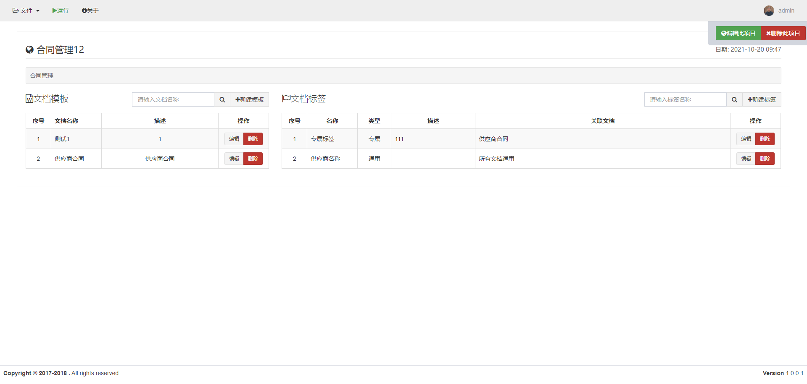The width and height of the screenshot is (807, 384).
Task: Click 供应商合同 in the 文档名称 column
Action: tap(69, 159)
